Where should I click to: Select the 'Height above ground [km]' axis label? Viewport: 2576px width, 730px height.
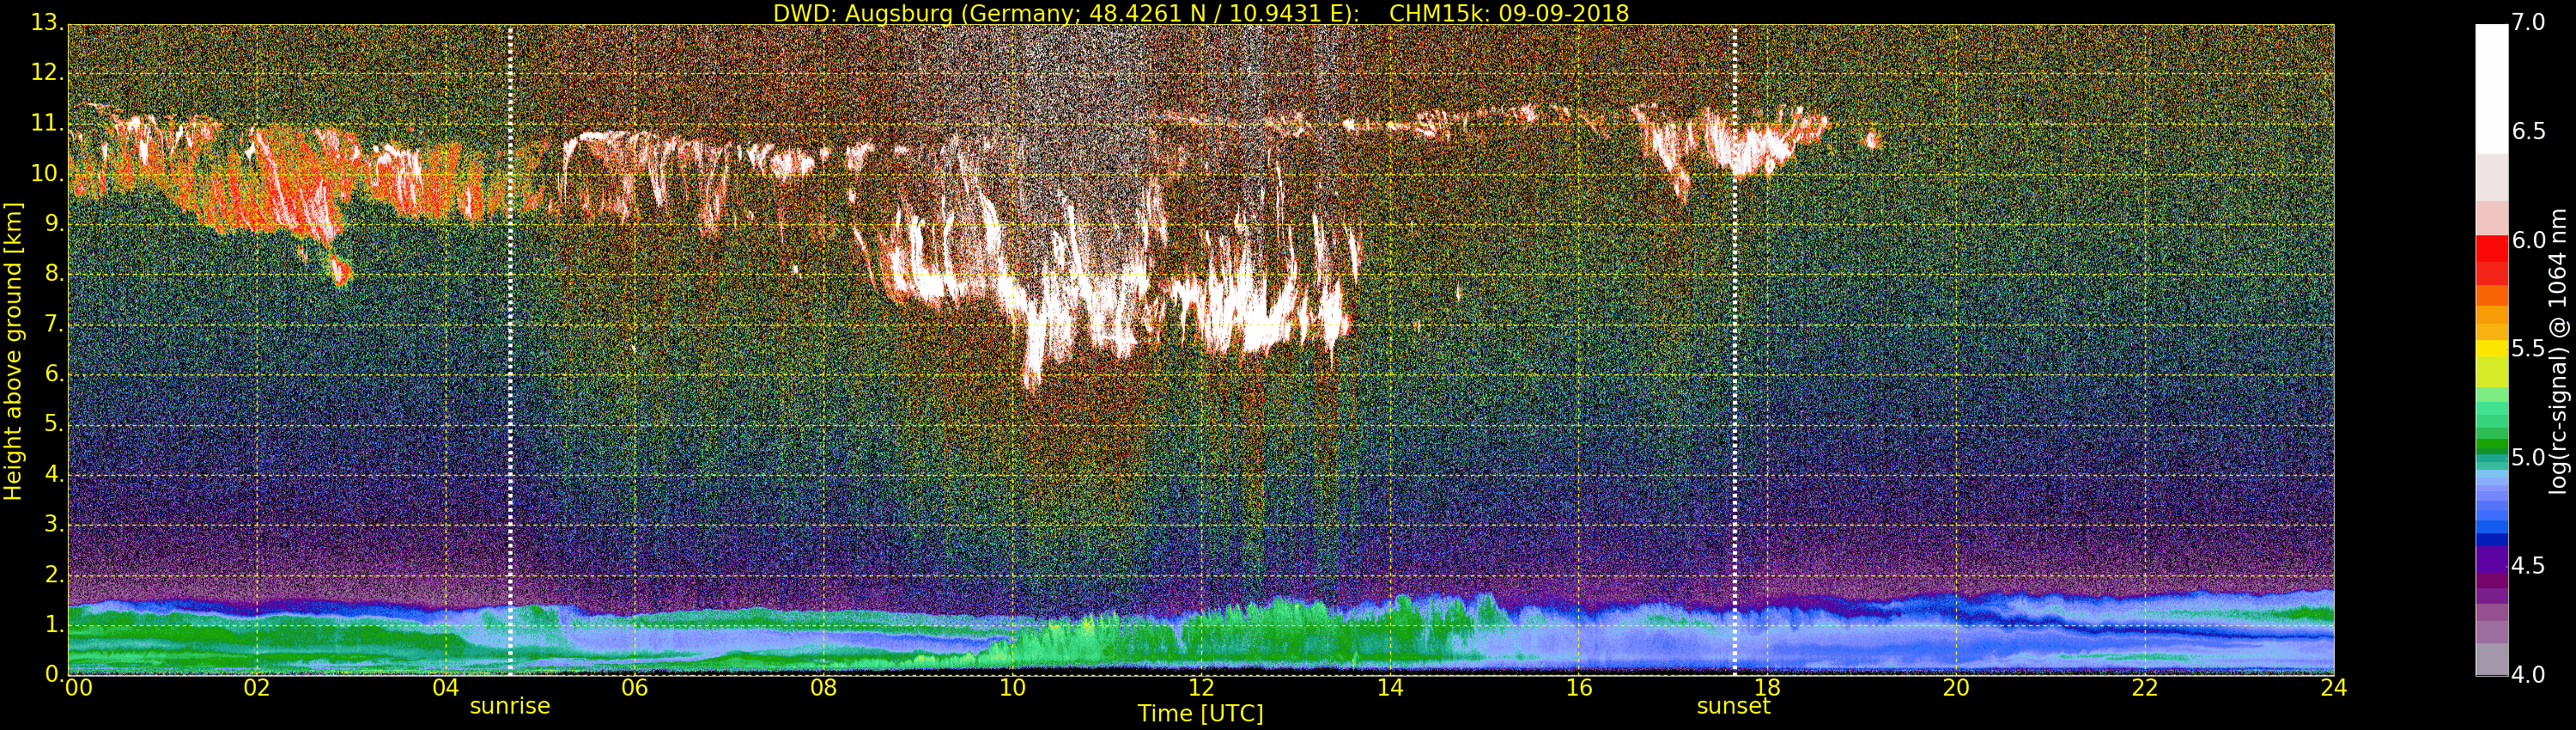click(x=13, y=352)
